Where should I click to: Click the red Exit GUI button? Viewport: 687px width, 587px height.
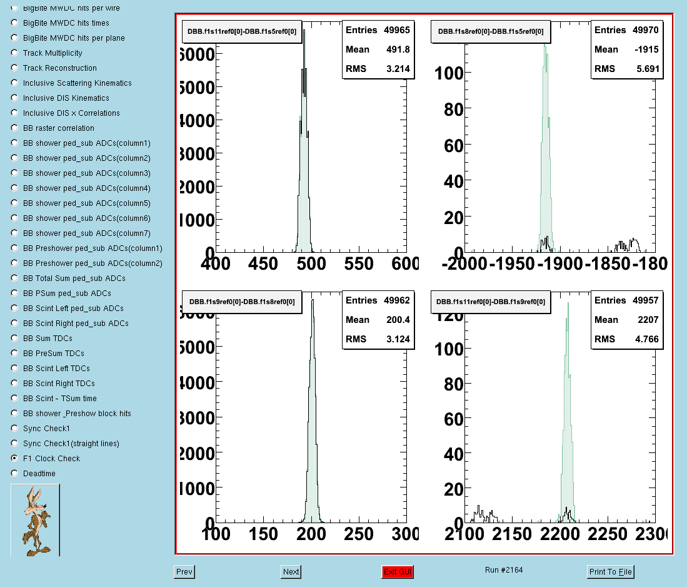[x=398, y=571]
